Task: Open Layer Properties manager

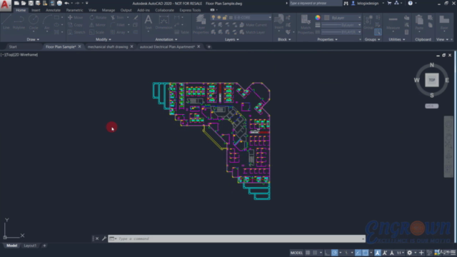Action: (x=201, y=24)
